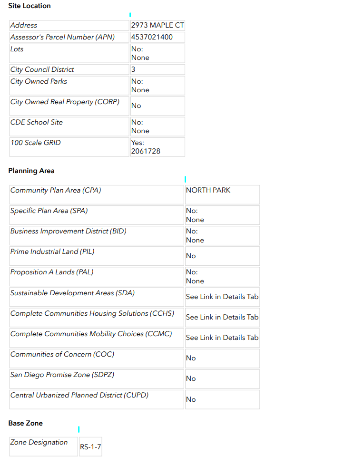Select 'San Diego Promise Zone (SDPZ)' label
The image size is (354, 465).
[62, 375]
